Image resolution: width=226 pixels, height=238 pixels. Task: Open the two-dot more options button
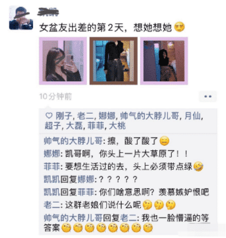pos(208,97)
